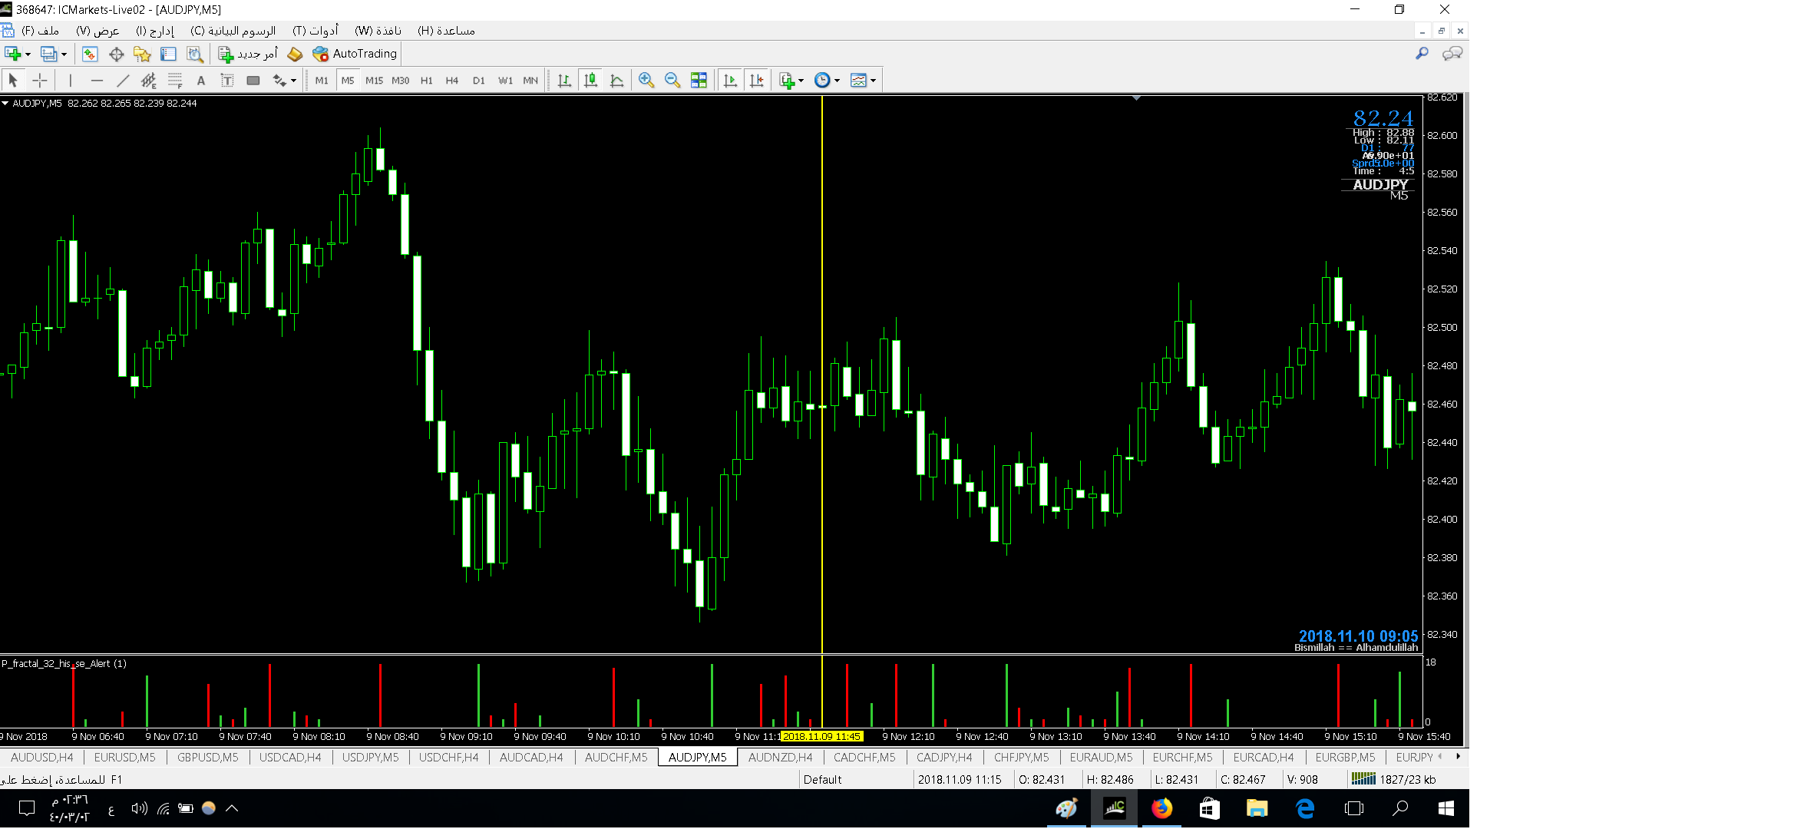Click the zoom in magnifier icon
1804x829 pixels.
646,81
